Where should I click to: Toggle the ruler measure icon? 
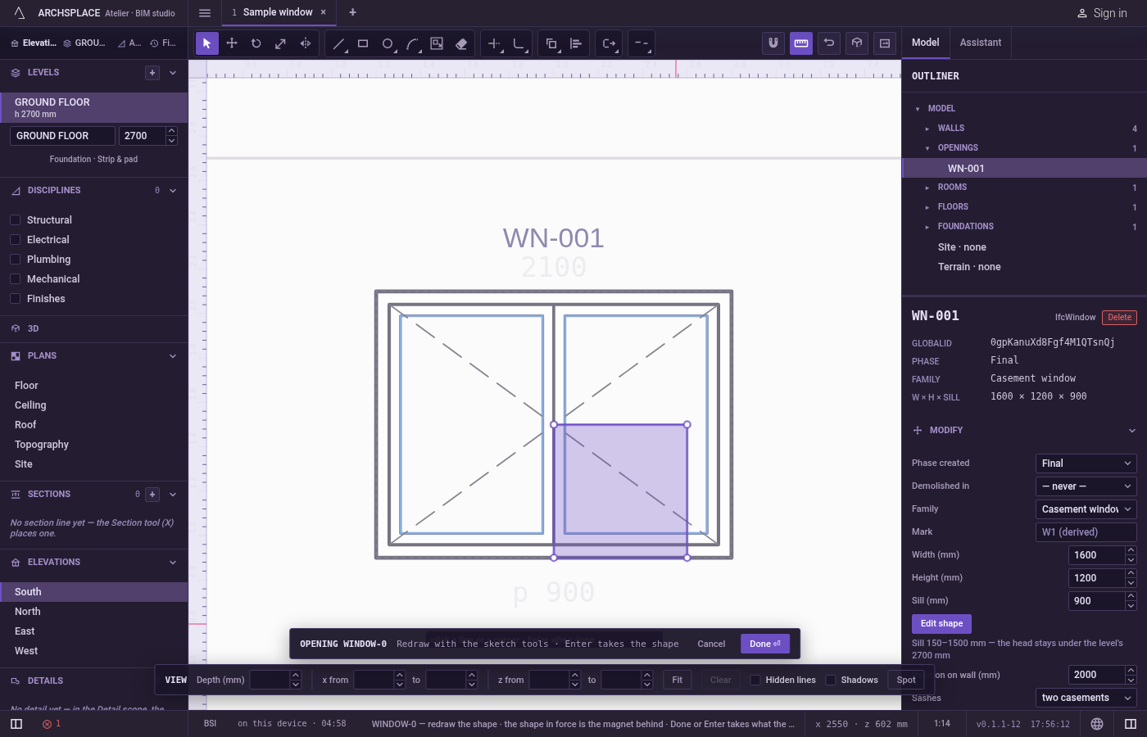801,43
